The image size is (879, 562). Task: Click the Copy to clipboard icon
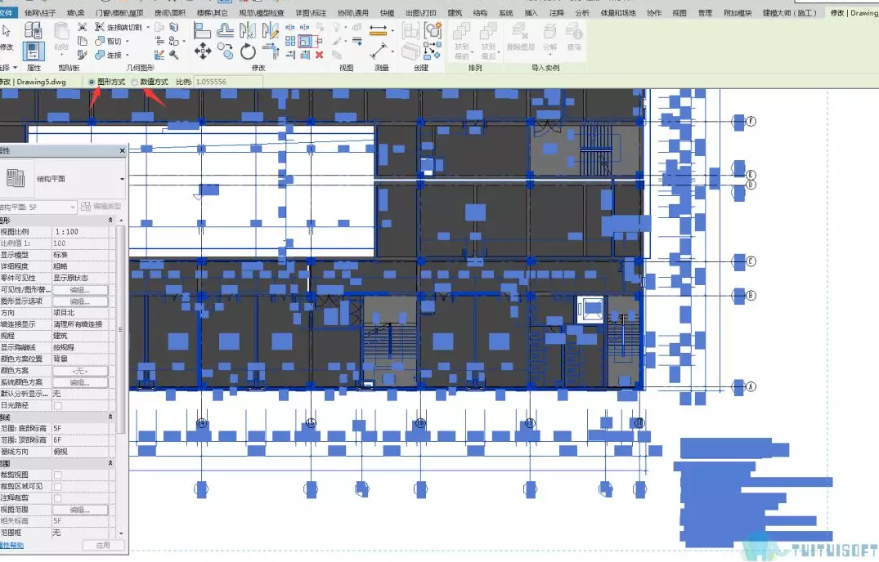click(83, 40)
